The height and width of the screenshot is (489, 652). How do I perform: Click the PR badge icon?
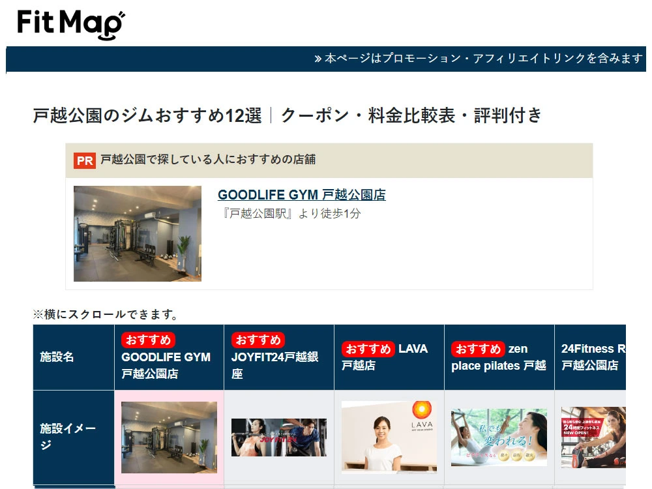click(85, 160)
